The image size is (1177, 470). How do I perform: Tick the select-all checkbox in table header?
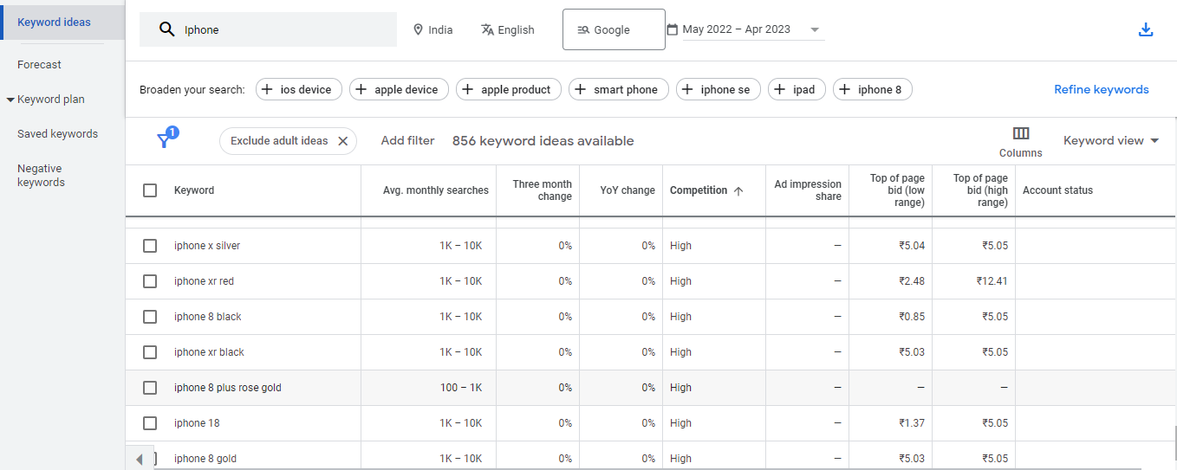(150, 190)
